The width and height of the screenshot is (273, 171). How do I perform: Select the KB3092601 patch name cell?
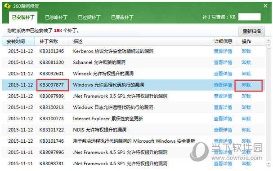pyautogui.click(x=52, y=74)
